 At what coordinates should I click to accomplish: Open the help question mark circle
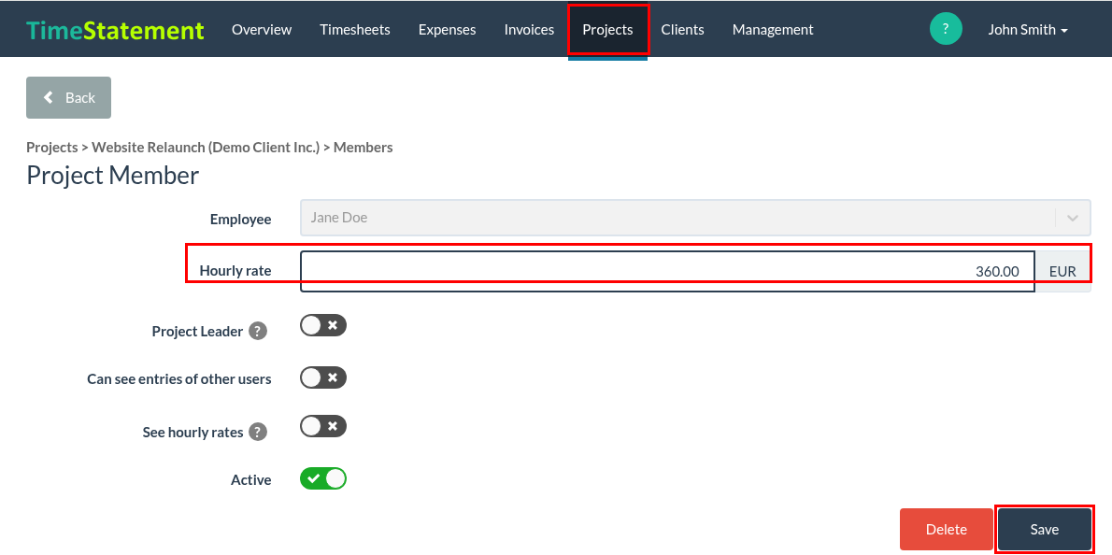(x=946, y=29)
